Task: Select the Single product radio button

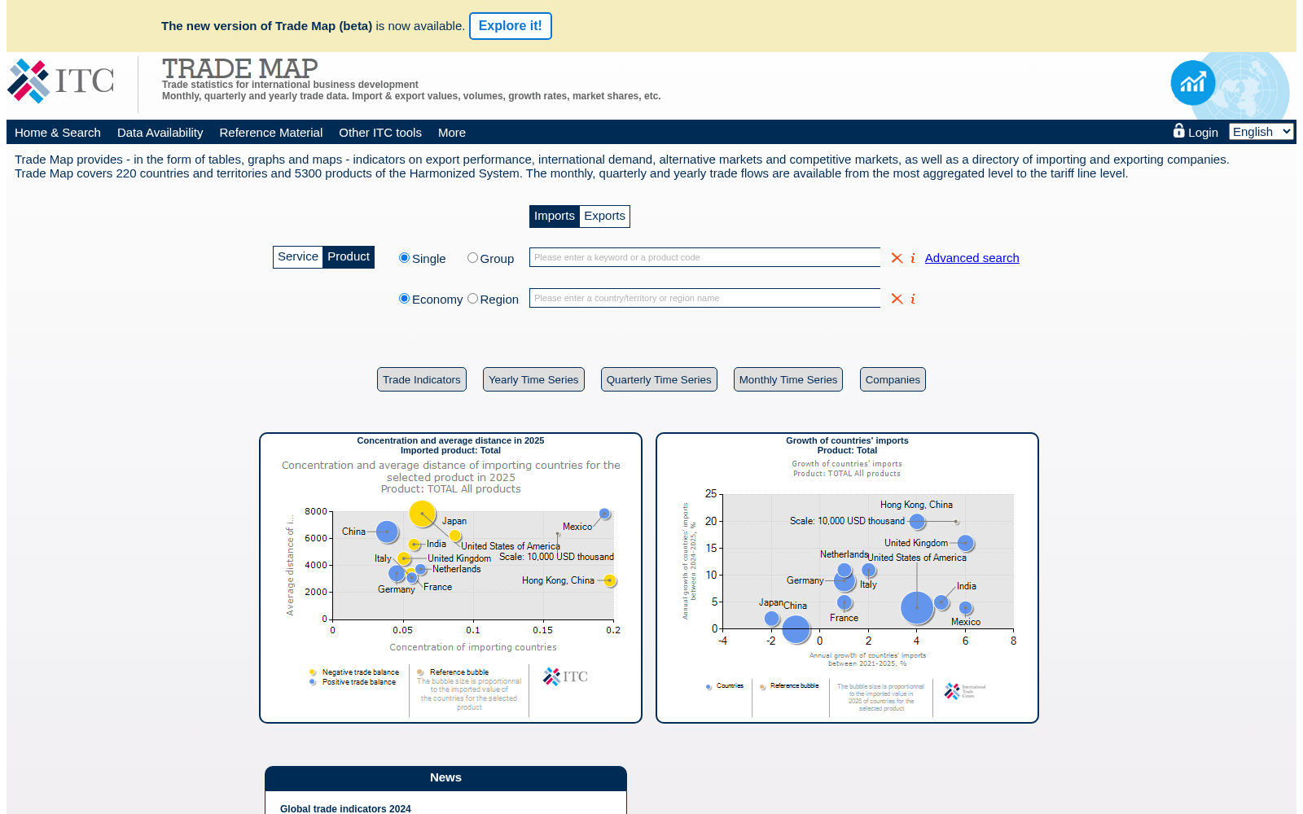Action: coord(404,257)
